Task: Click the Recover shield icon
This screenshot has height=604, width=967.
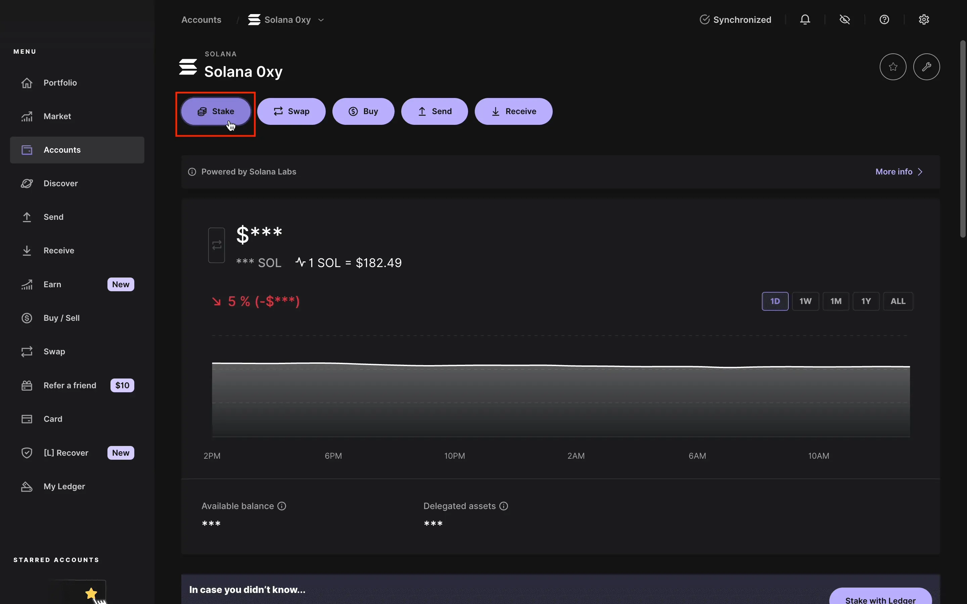Action: pyautogui.click(x=27, y=453)
